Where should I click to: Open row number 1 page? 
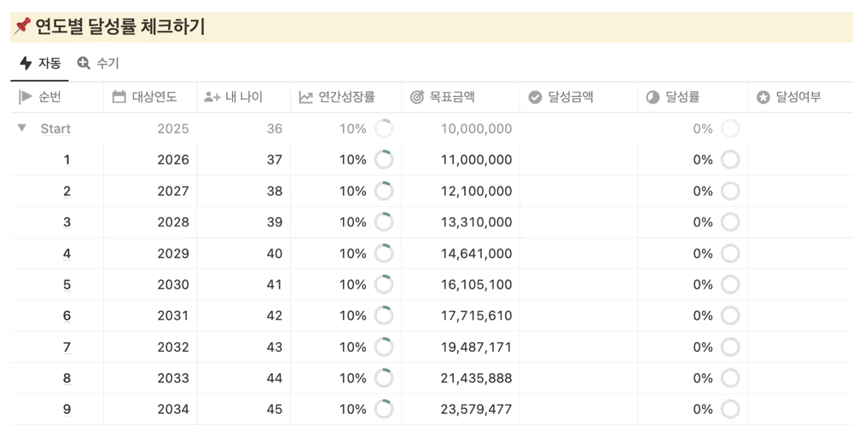tap(67, 160)
